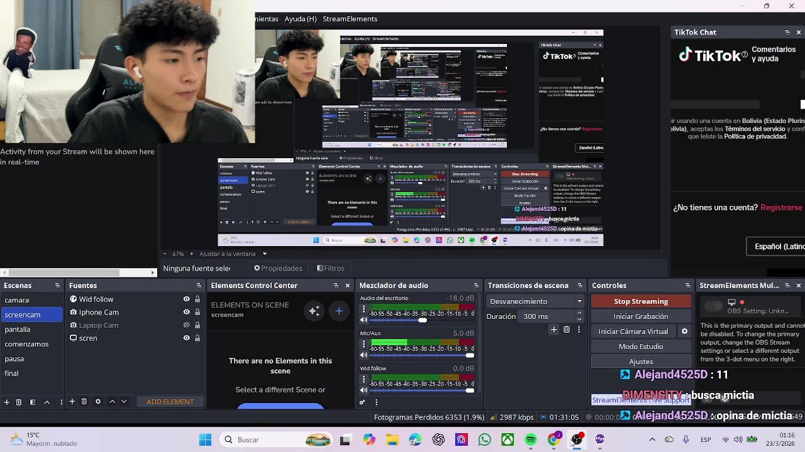
Task: Hide the scren source
Action: click(x=186, y=338)
